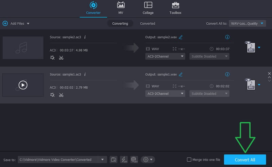The image size is (272, 167).
Task: Toggle the GPU acceleration chip icon
Action: coord(134,160)
